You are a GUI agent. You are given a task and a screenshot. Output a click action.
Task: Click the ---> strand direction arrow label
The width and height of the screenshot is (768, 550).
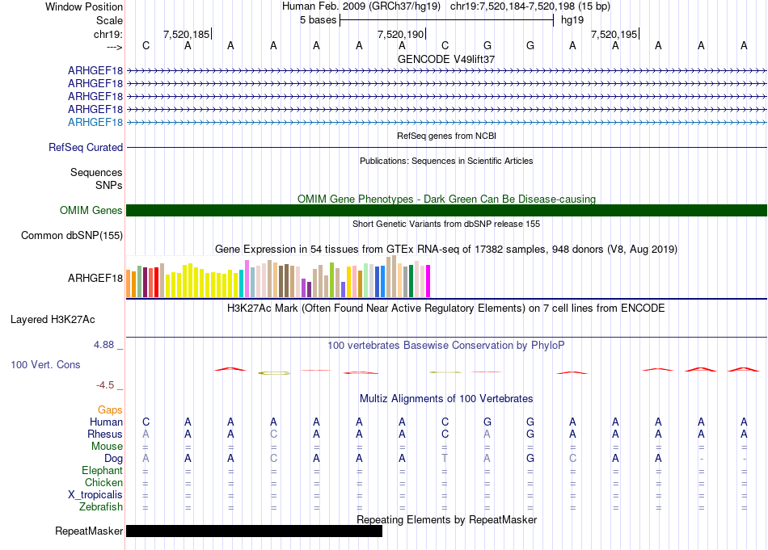(x=114, y=47)
